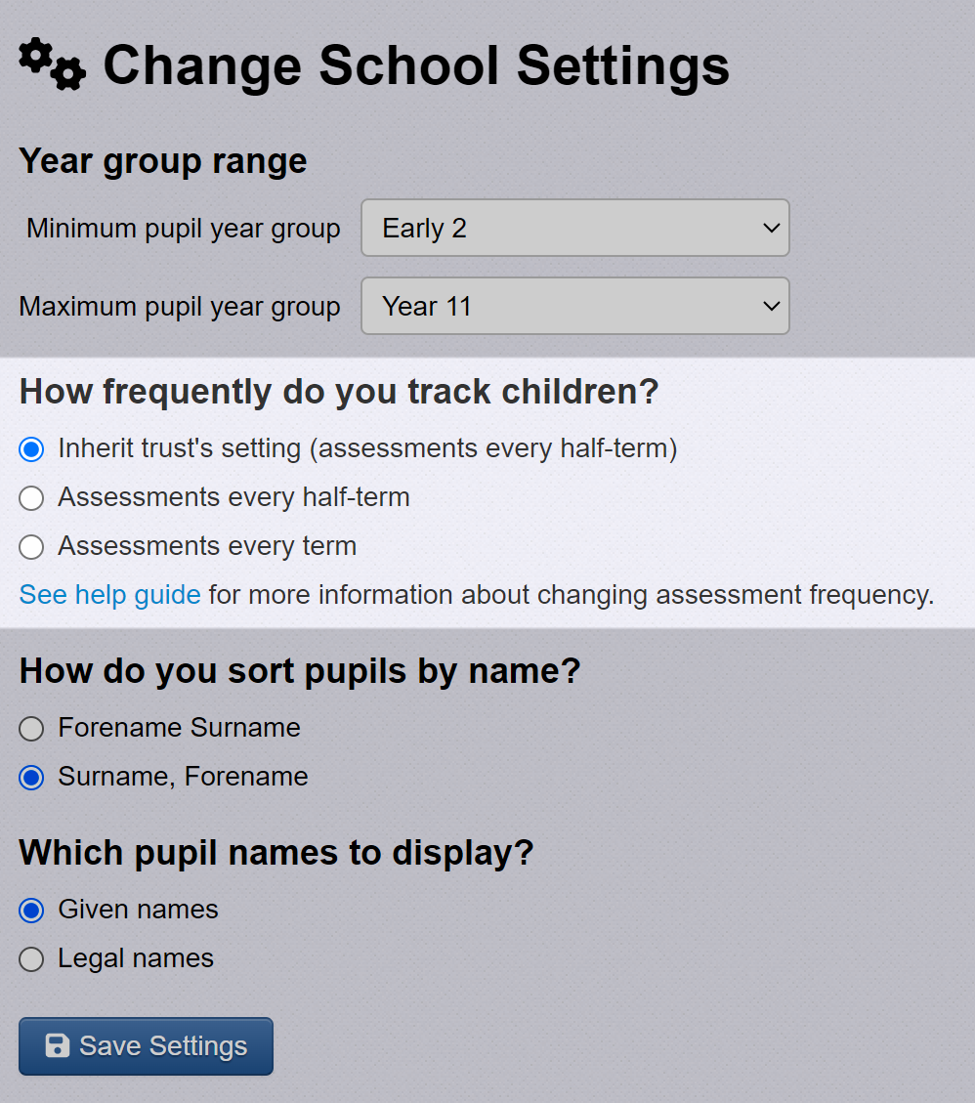This screenshot has height=1103, width=975.
Task: Click the Maximum pupil year group label
Action: click(x=180, y=307)
